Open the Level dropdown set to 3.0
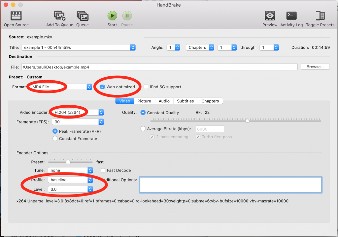Screen dimensions: 338x237 click(x=71, y=189)
